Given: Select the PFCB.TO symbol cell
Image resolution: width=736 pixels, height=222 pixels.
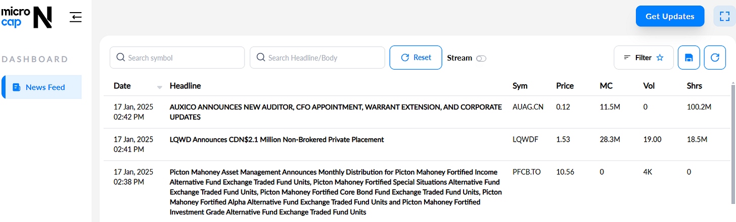Looking at the screenshot, I should (x=527, y=172).
